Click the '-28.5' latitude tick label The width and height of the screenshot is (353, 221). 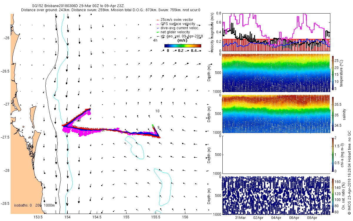(5, 204)
